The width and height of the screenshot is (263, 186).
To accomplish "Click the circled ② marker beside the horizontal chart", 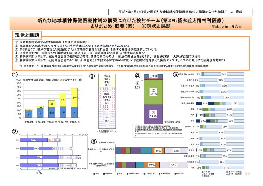I will pyautogui.click(x=15, y=132).
